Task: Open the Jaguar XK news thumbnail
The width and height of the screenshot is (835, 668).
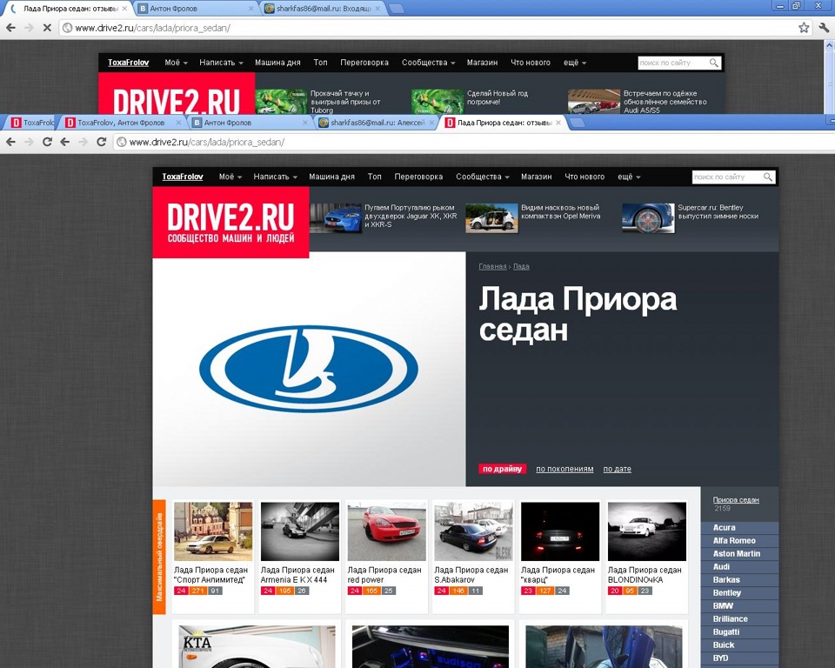Action: click(336, 217)
